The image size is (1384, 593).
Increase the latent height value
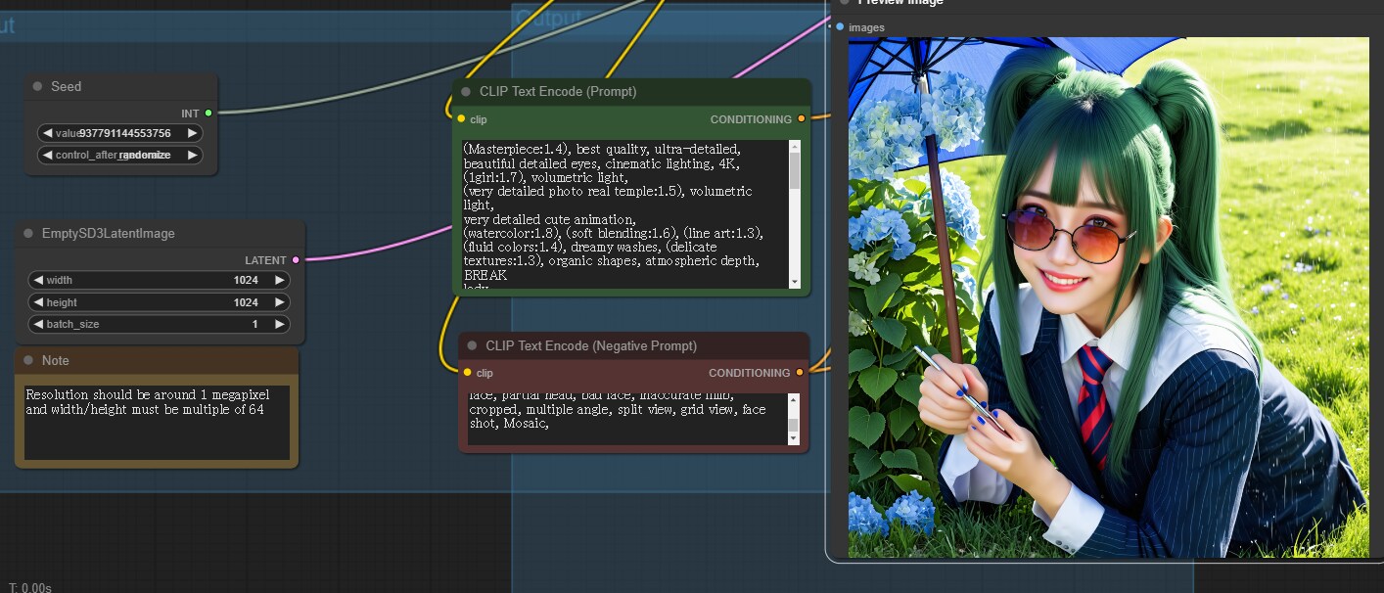279,302
